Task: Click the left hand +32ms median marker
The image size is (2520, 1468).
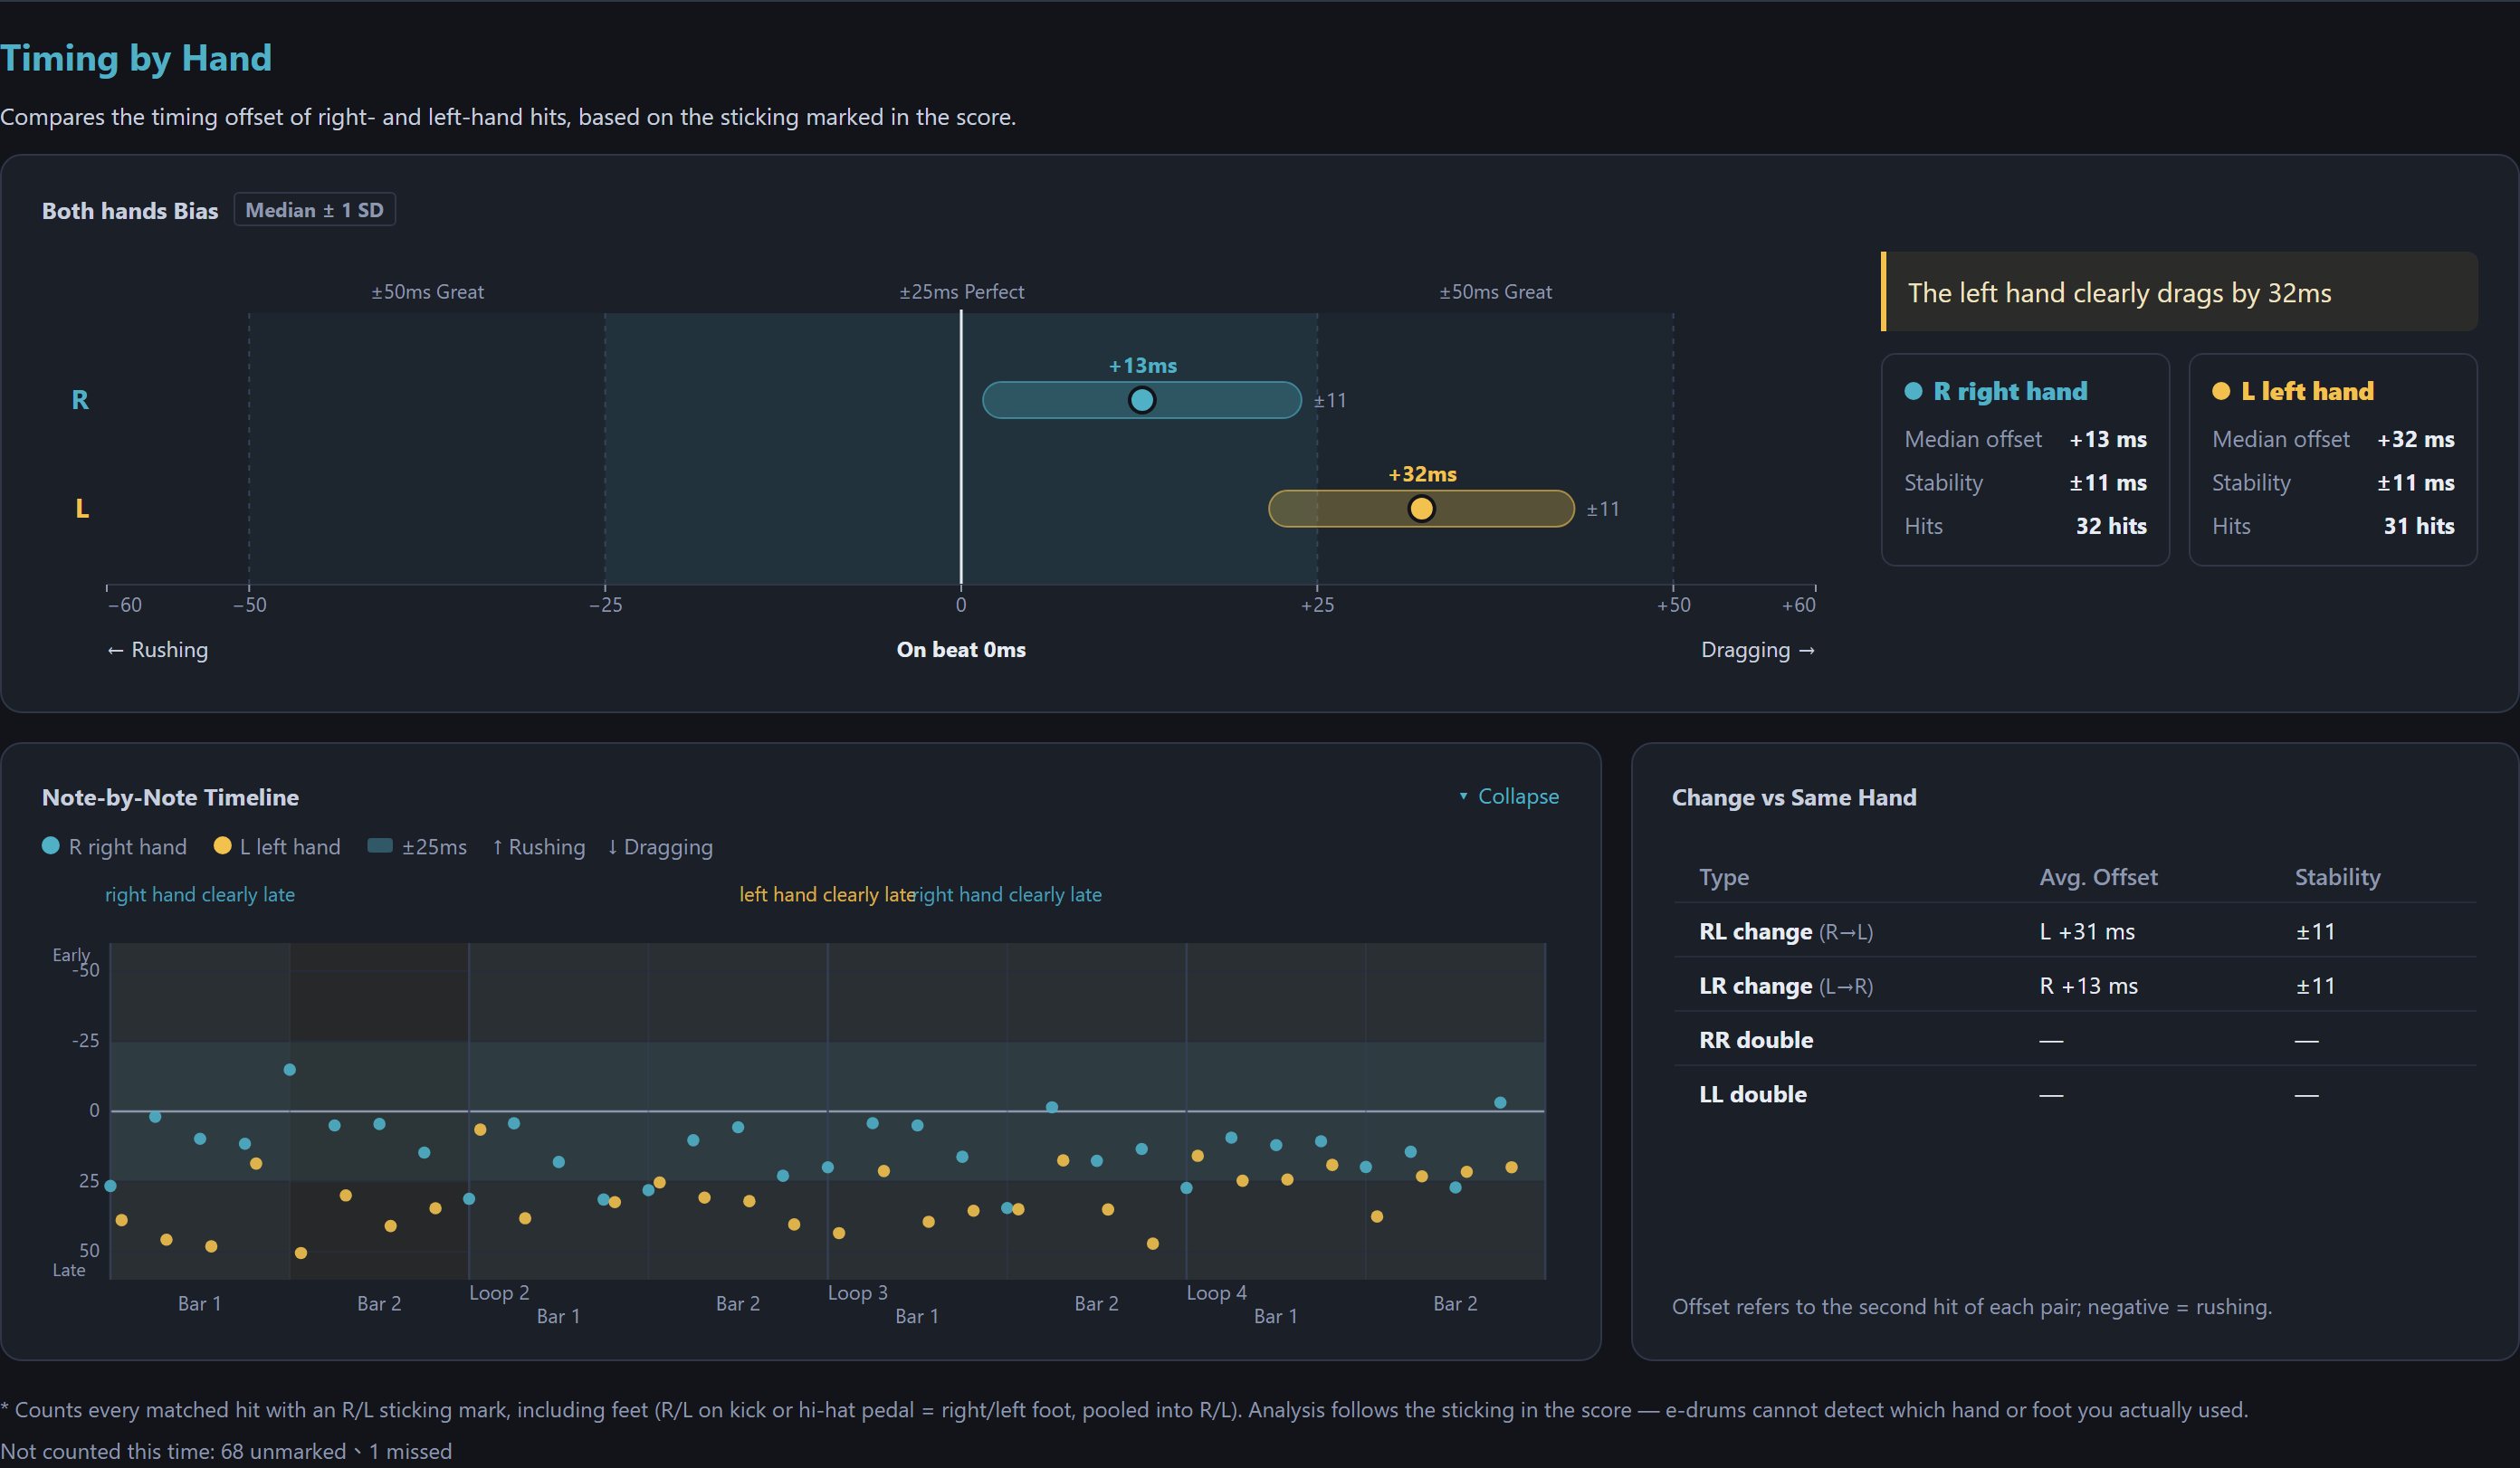Action: tap(1421, 509)
